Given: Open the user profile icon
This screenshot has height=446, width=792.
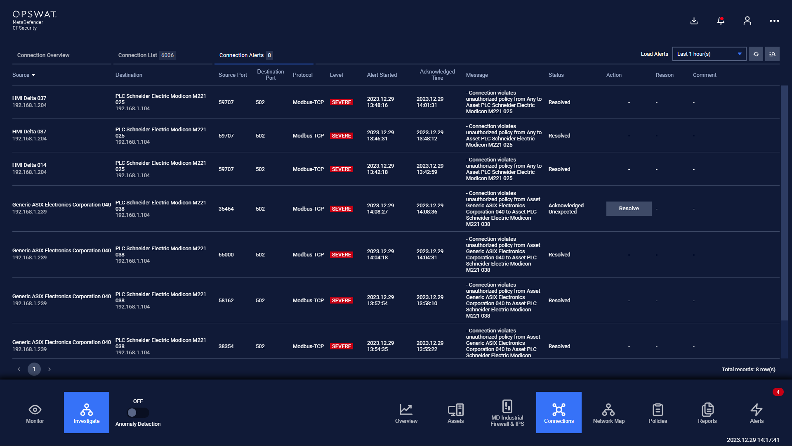Looking at the screenshot, I should [x=747, y=21].
